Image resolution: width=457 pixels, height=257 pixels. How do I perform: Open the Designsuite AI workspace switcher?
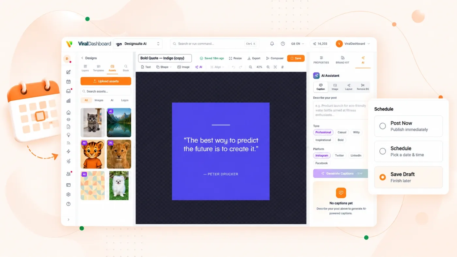point(138,44)
